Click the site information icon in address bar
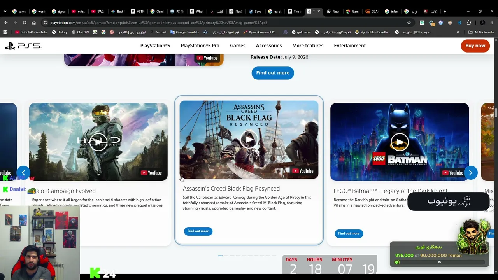Screen dimensions: 498x280 (45, 23)
